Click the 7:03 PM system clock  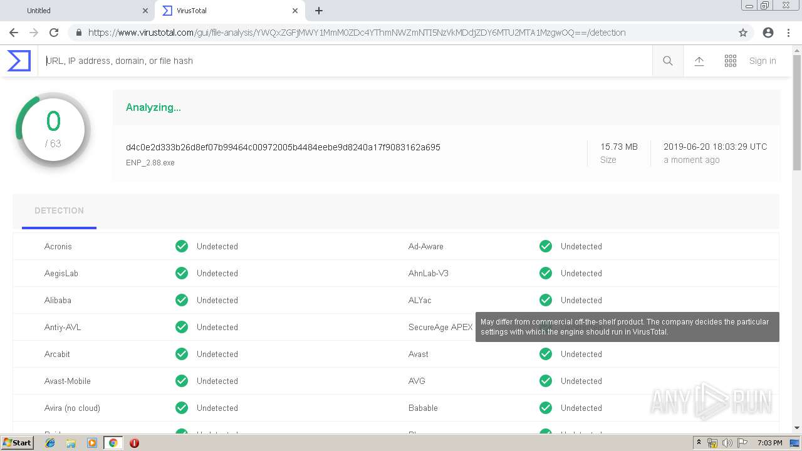[770, 443]
